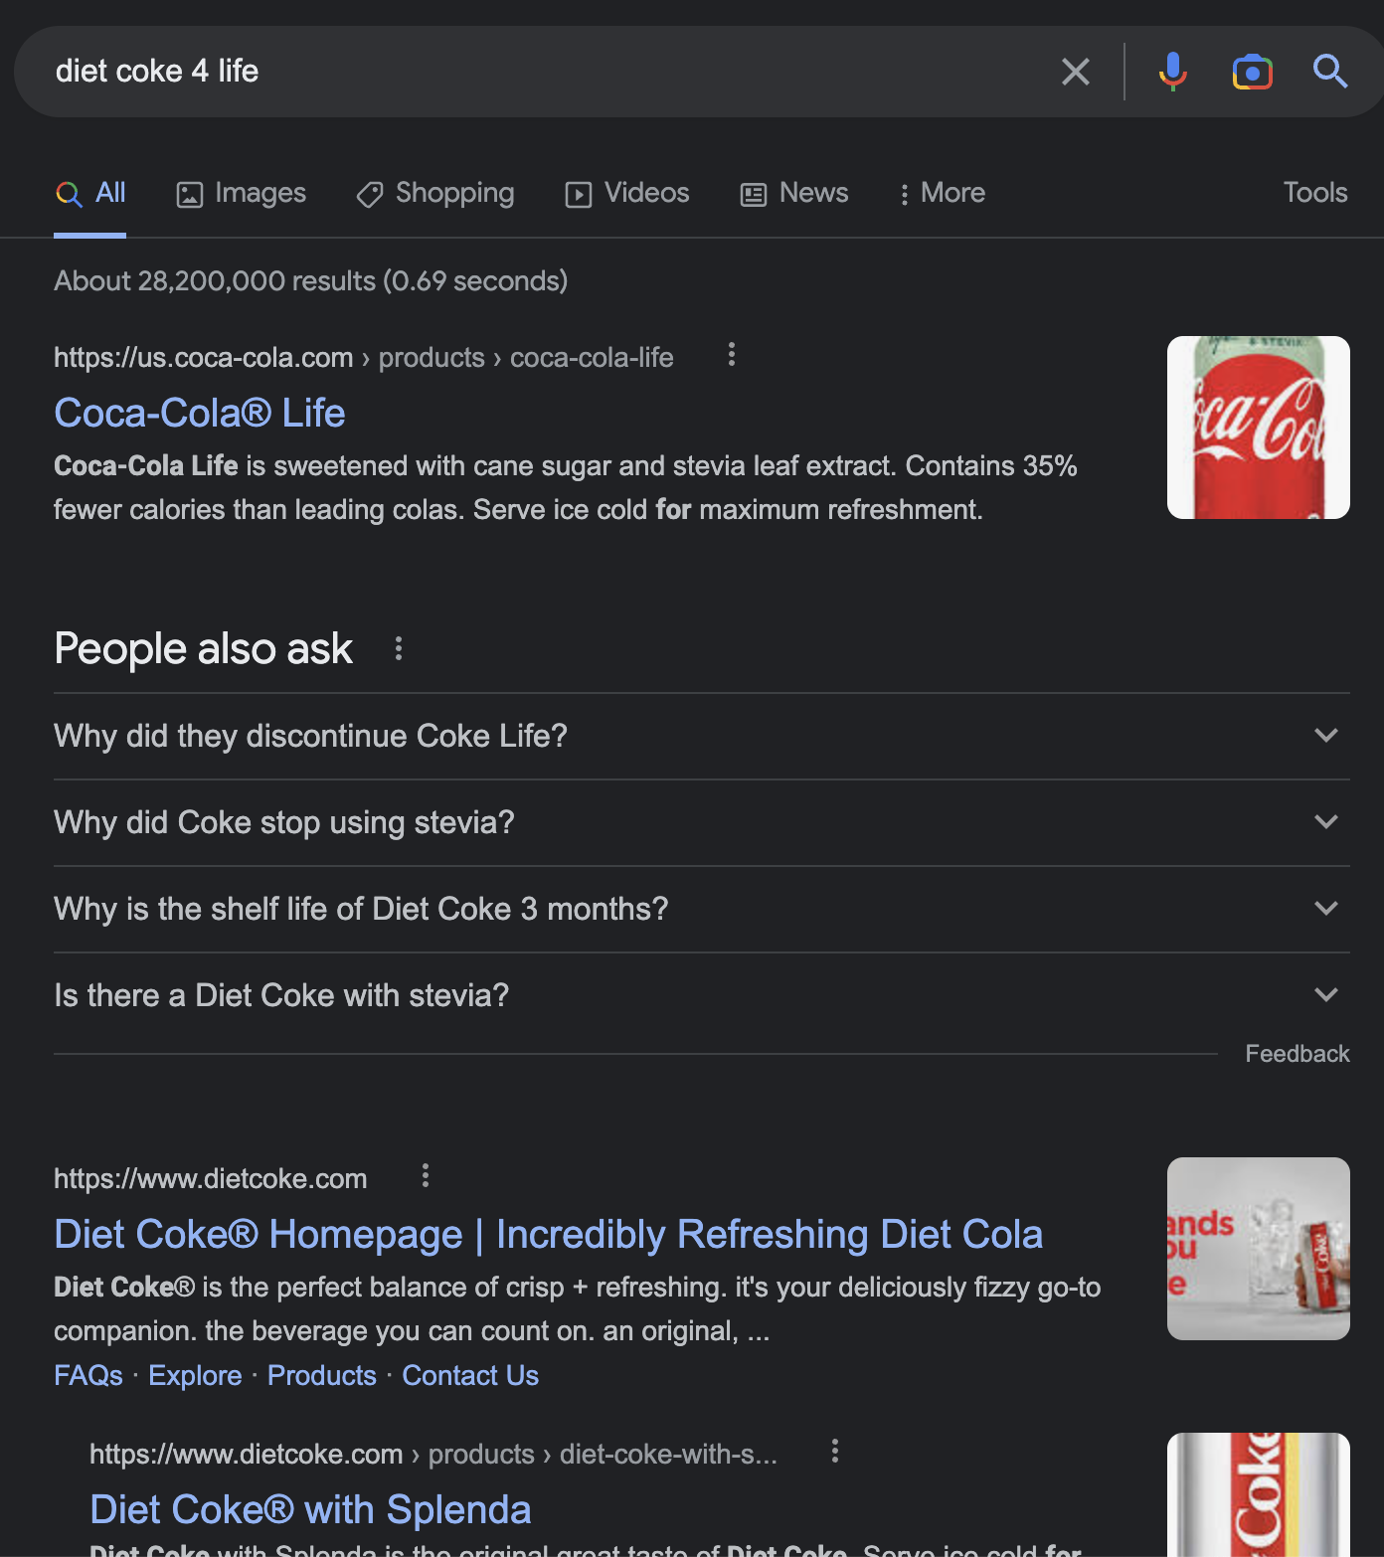Expand 'Is there a Diet Coke with stevia?'
1384x1557 pixels.
pyautogui.click(x=702, y=995)
